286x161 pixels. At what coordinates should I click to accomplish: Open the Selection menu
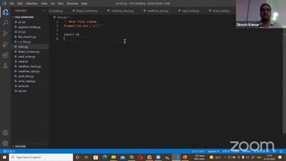point(32,4)
